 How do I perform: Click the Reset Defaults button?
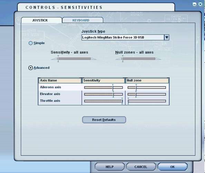click(x=104, y=120)
